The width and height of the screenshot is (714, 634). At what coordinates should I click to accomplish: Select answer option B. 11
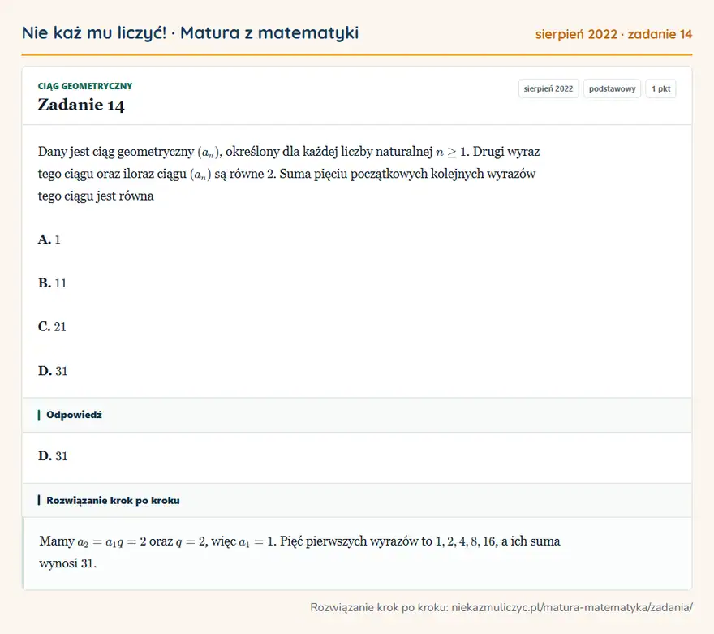(x=53, y=283)
